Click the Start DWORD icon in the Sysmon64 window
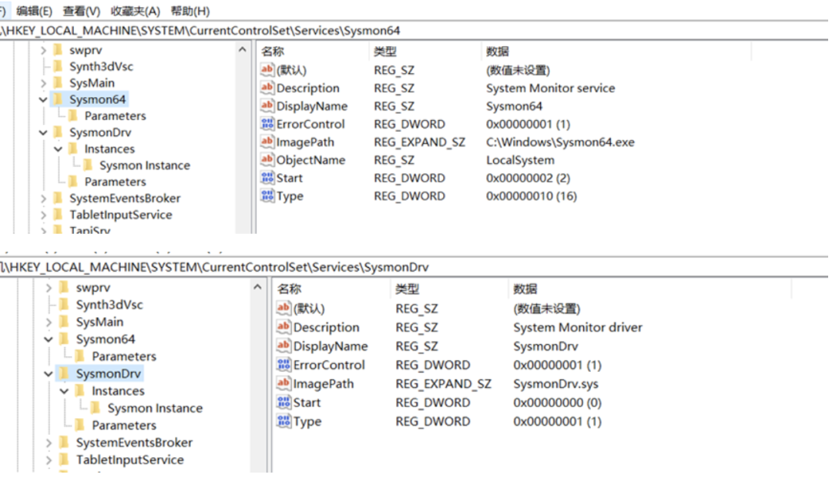832x488 pixels. 267,178
